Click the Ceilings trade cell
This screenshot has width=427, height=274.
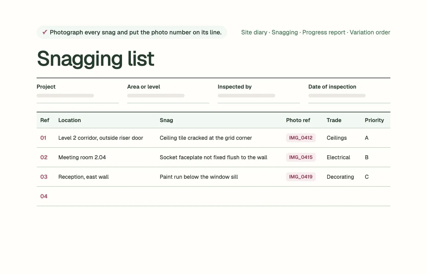337,138
